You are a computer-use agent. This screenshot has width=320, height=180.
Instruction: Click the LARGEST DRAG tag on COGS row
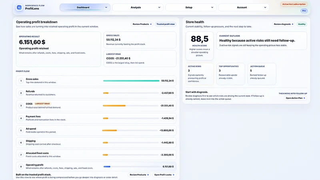pyautogui.click(x=42, y=104)
